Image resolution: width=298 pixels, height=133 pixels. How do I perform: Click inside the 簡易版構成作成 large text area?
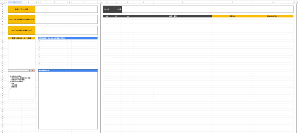coord(68,100)
